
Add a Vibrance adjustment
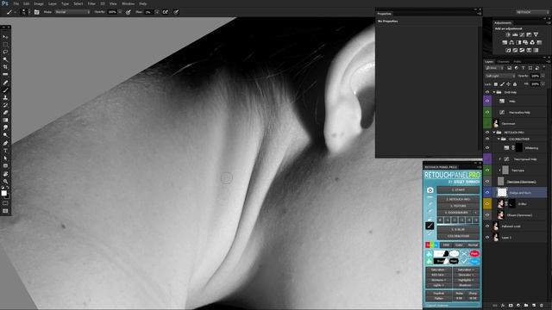point(536,34)
